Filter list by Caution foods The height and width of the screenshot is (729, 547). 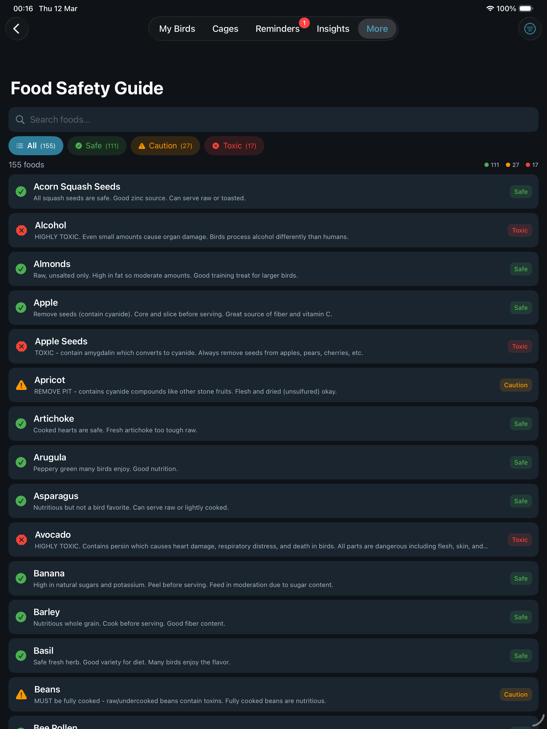165,146
